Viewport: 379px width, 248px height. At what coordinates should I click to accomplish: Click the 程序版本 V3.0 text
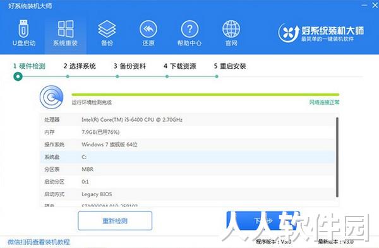(x=274, y=241)
